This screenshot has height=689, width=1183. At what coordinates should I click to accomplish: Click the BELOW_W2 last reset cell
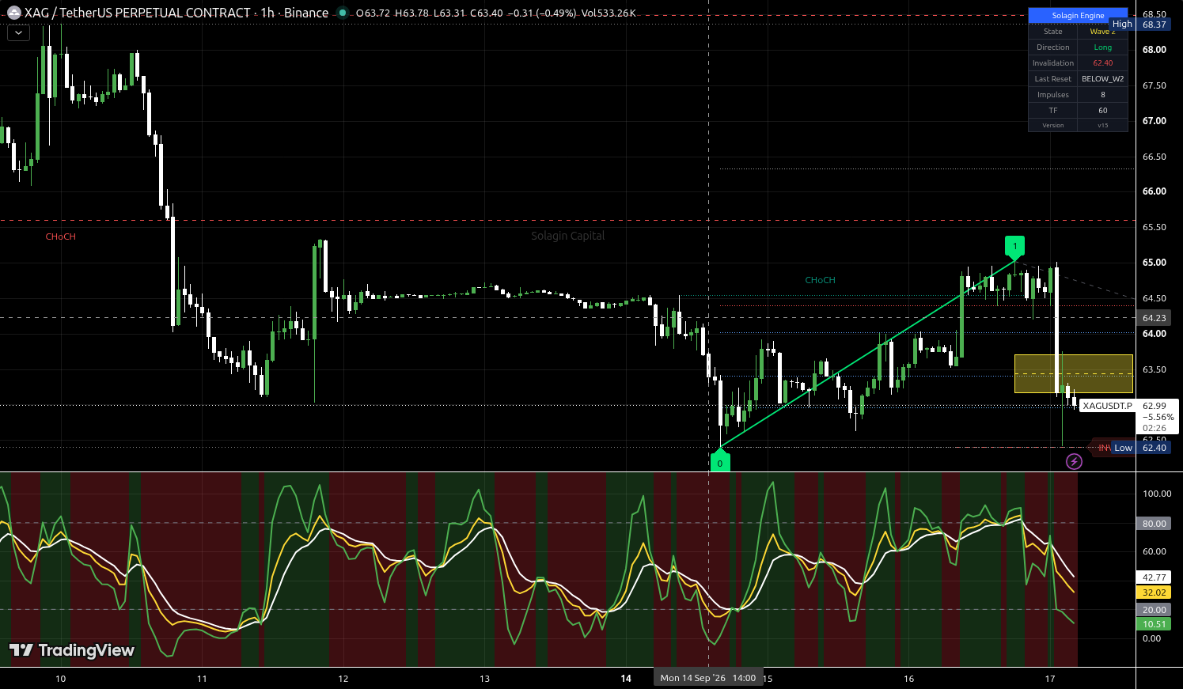1102,79
